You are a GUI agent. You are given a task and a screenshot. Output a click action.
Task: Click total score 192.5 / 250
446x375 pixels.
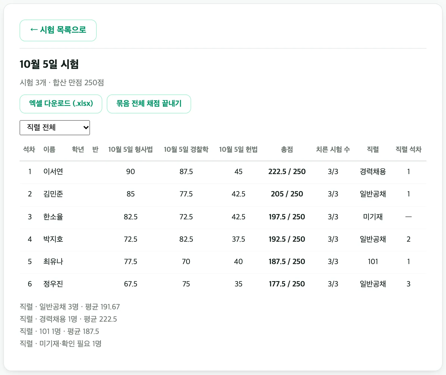click(287, 239)
